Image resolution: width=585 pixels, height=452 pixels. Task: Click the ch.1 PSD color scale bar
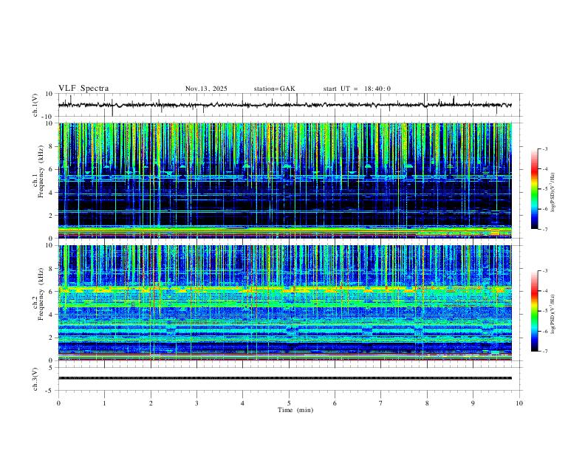point(534,189)
